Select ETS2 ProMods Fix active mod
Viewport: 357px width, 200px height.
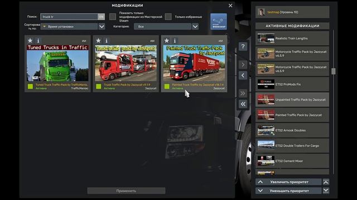coord(292,84)
